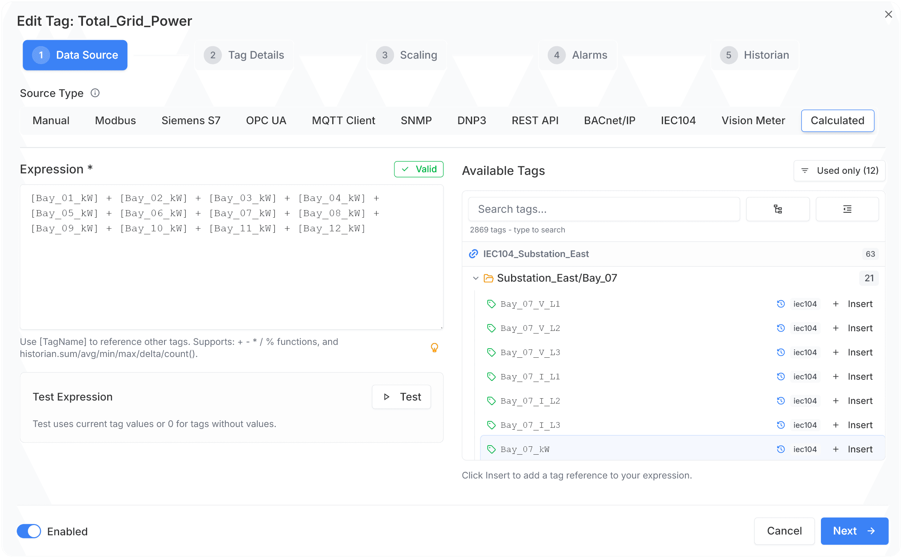This screenshot has height=558, width=902.
Task: Click the tag icon for Bay_07_V_L3
Action: tap(491, 352)
